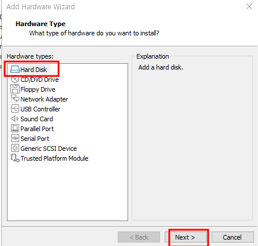Click the Trusted Platform Module icon
The width and height of the screenshot is (258, 246).
(x=15, y=158)
